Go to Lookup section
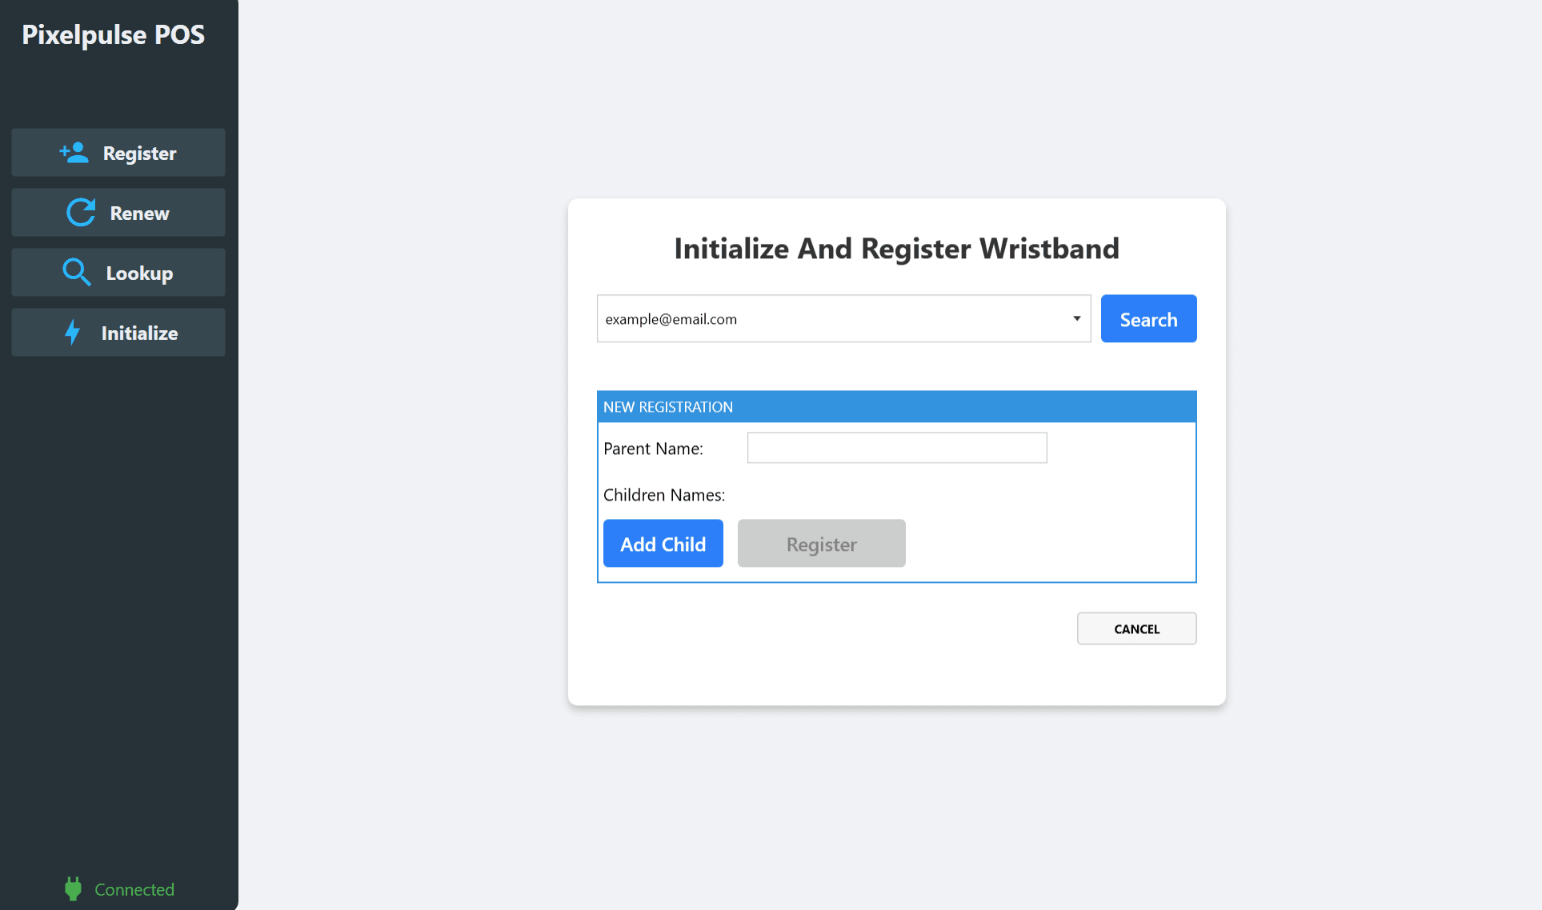Viewport: 1542px width, 910px height. point(118,273)
